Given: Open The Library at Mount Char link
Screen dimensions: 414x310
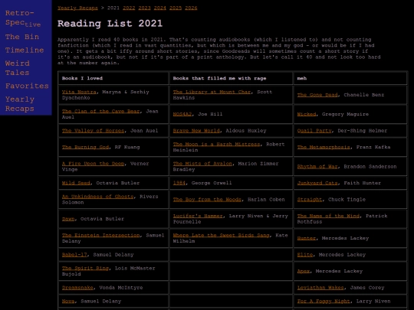Looking at the screenshot, I should click(212, 92).
